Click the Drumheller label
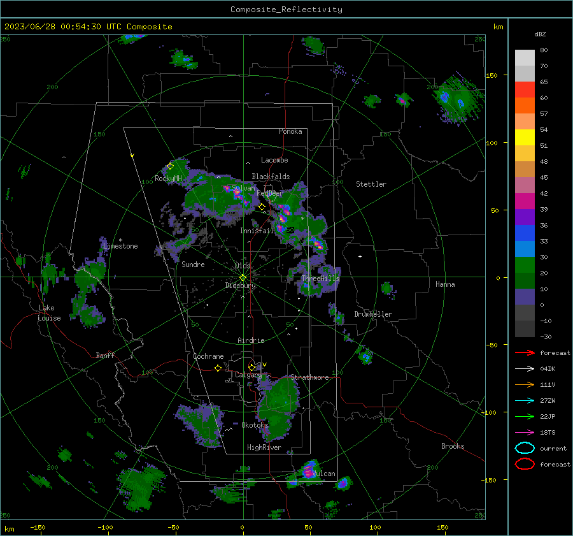573x536 pixels. [x=373, y=314]
